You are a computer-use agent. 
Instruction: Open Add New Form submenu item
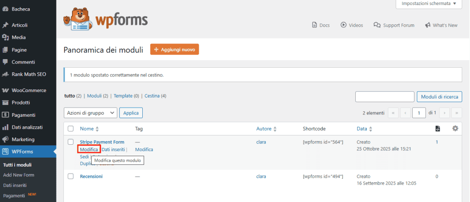tap(18, 175)
